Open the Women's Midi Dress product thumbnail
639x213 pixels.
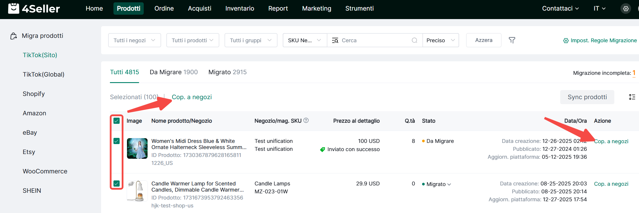tap(137, 148)
